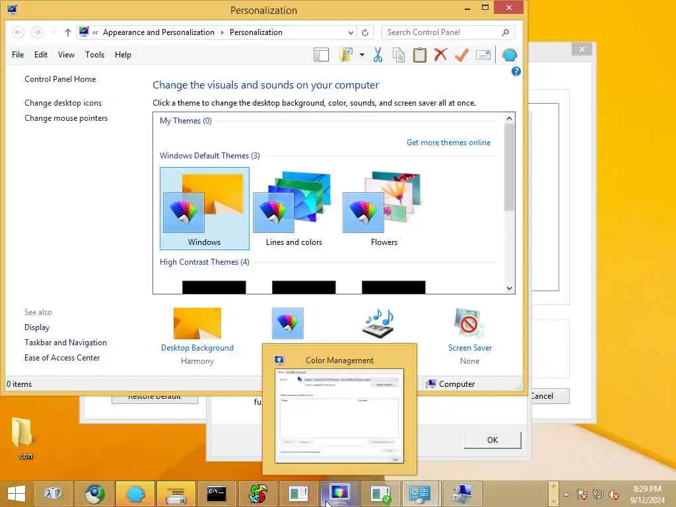
Task: Open Control Panel Home link
Action: click(x=60, y=79)
